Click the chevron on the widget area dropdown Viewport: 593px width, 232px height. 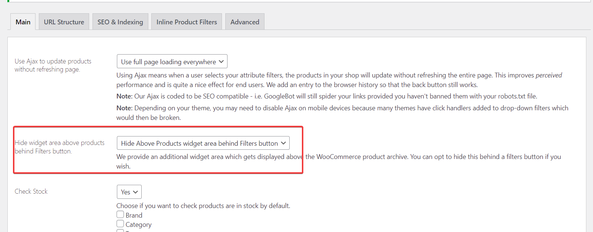(x=283, y=143)
